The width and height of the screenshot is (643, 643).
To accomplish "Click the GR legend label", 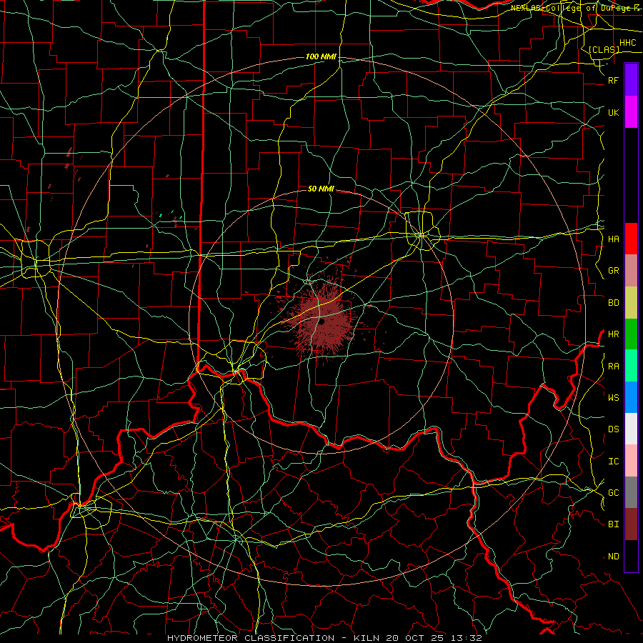I will click(x=614, y=271).
